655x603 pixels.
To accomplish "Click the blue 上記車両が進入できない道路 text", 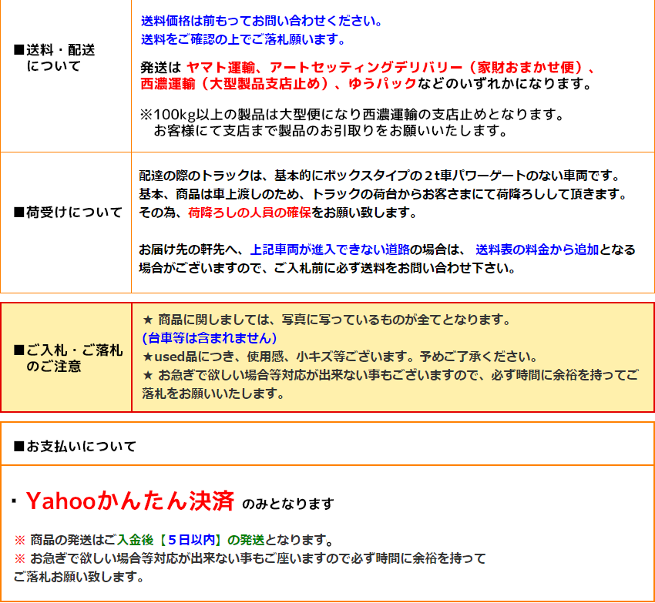I will (330, 250).
